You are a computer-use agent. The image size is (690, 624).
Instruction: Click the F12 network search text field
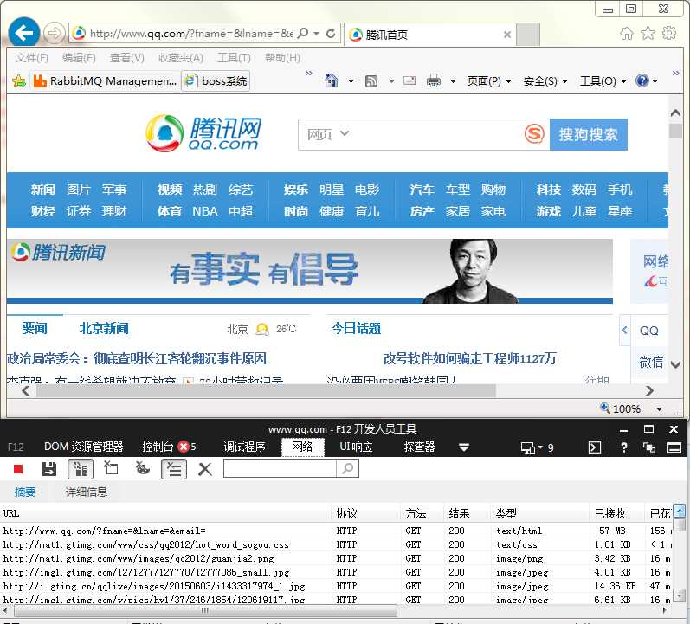280,468
